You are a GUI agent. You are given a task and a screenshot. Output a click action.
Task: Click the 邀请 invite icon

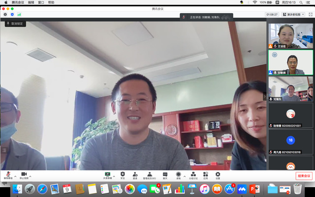(x=135, y=174)
